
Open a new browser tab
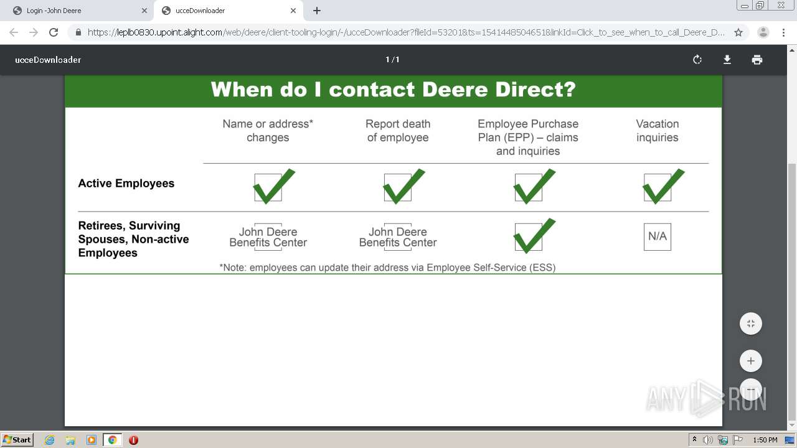[317, 11]
